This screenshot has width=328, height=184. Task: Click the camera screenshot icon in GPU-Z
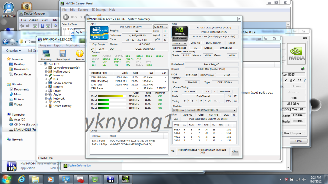tap(304, 38)
